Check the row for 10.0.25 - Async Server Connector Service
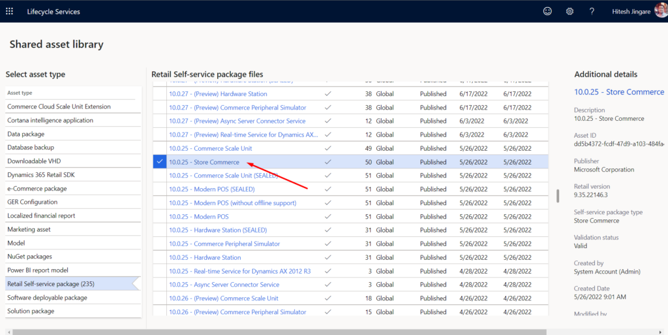The image size is (668, 335). [x=160, y=285]
